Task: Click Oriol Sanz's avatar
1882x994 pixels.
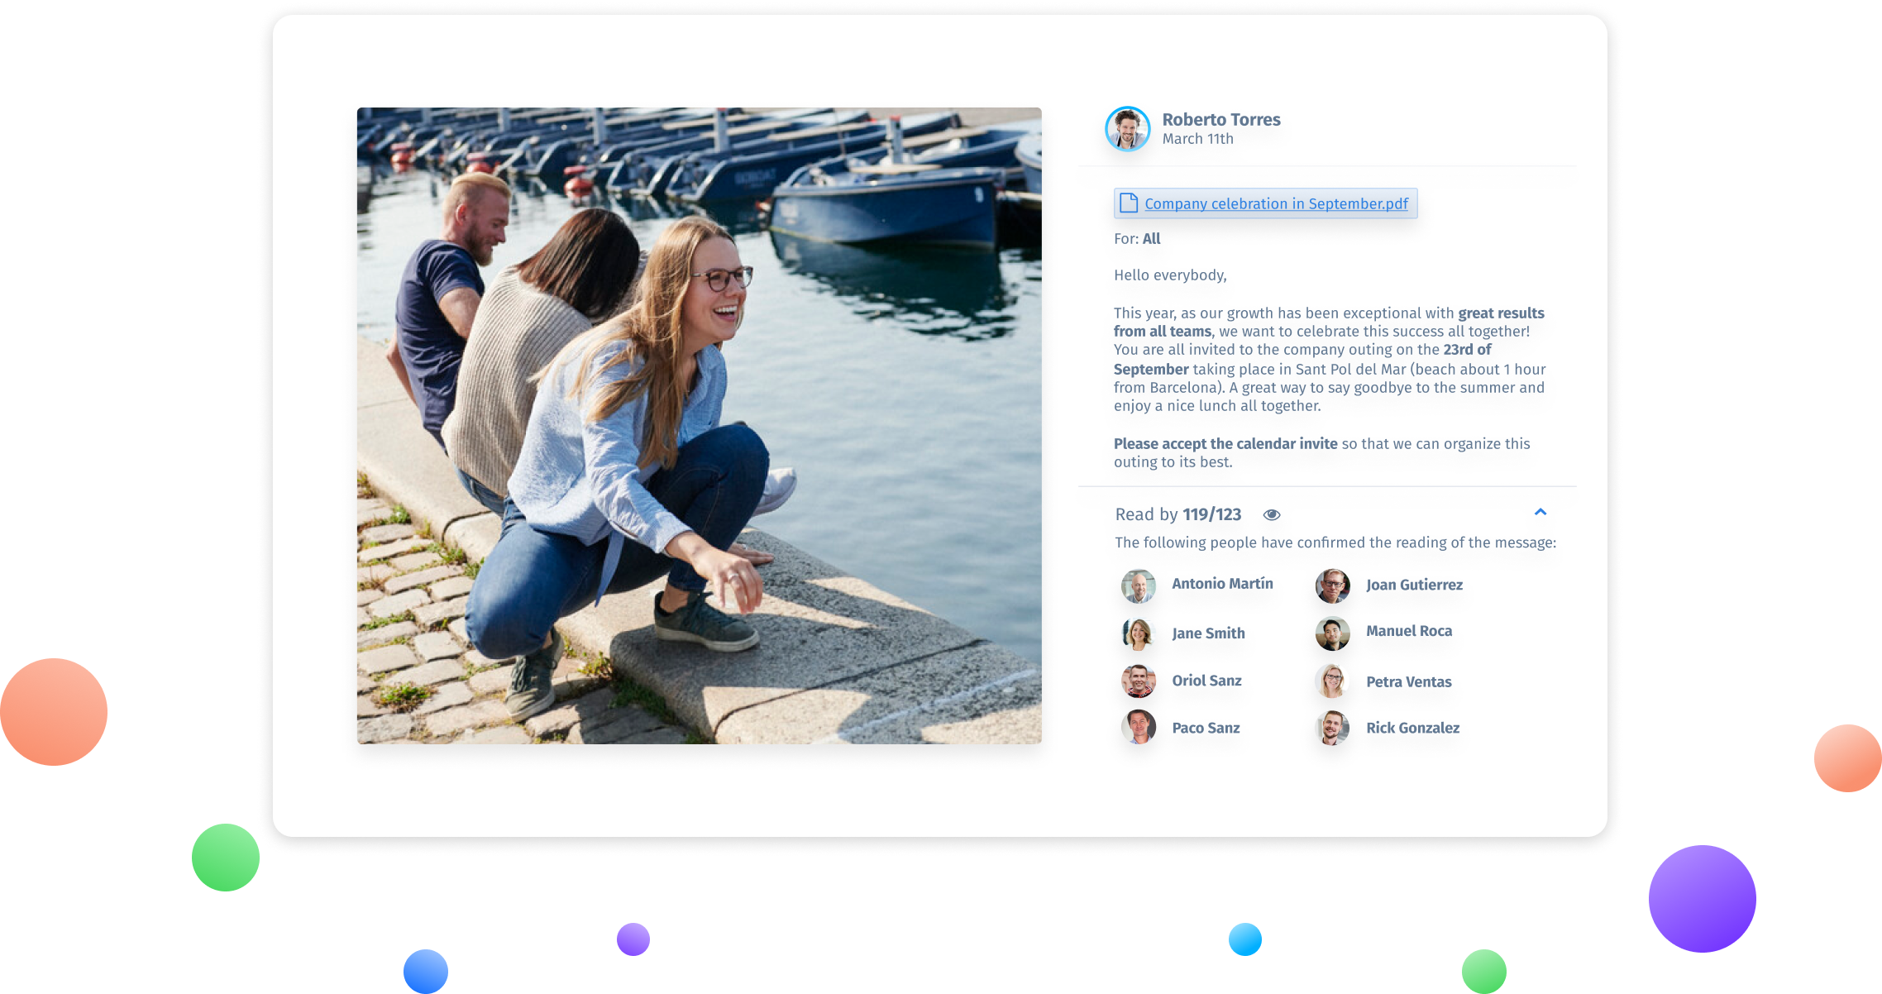Action: [1138, 681]
